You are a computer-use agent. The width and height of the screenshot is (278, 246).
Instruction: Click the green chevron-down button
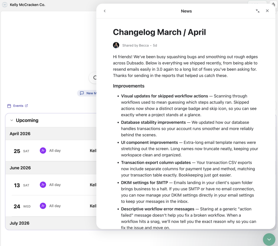269,239
